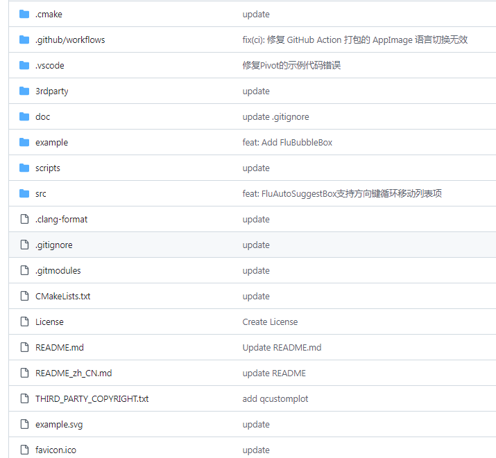Image resolution: width=496 pixels, height=458 pixels.
Task: Open README.md file name
Action: (x=60, y=347)
